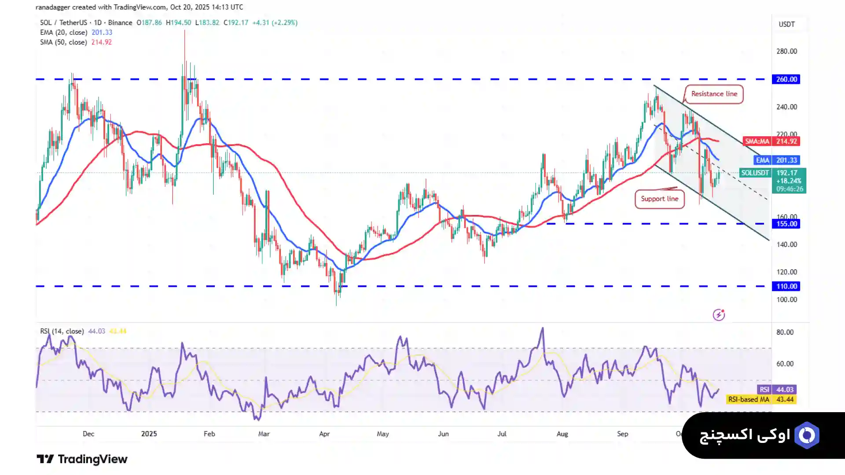Click the blue 110.00 price label

tap(786, 286)
